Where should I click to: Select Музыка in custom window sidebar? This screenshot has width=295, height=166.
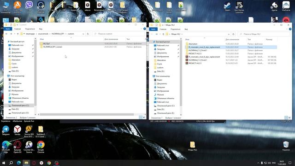point(15,94)
